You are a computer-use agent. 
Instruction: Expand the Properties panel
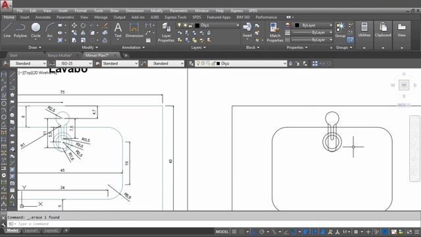click(x=297, y=47)
